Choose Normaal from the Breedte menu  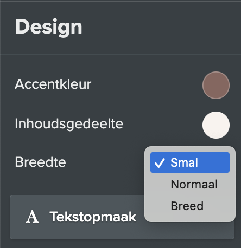coord(190,184)
